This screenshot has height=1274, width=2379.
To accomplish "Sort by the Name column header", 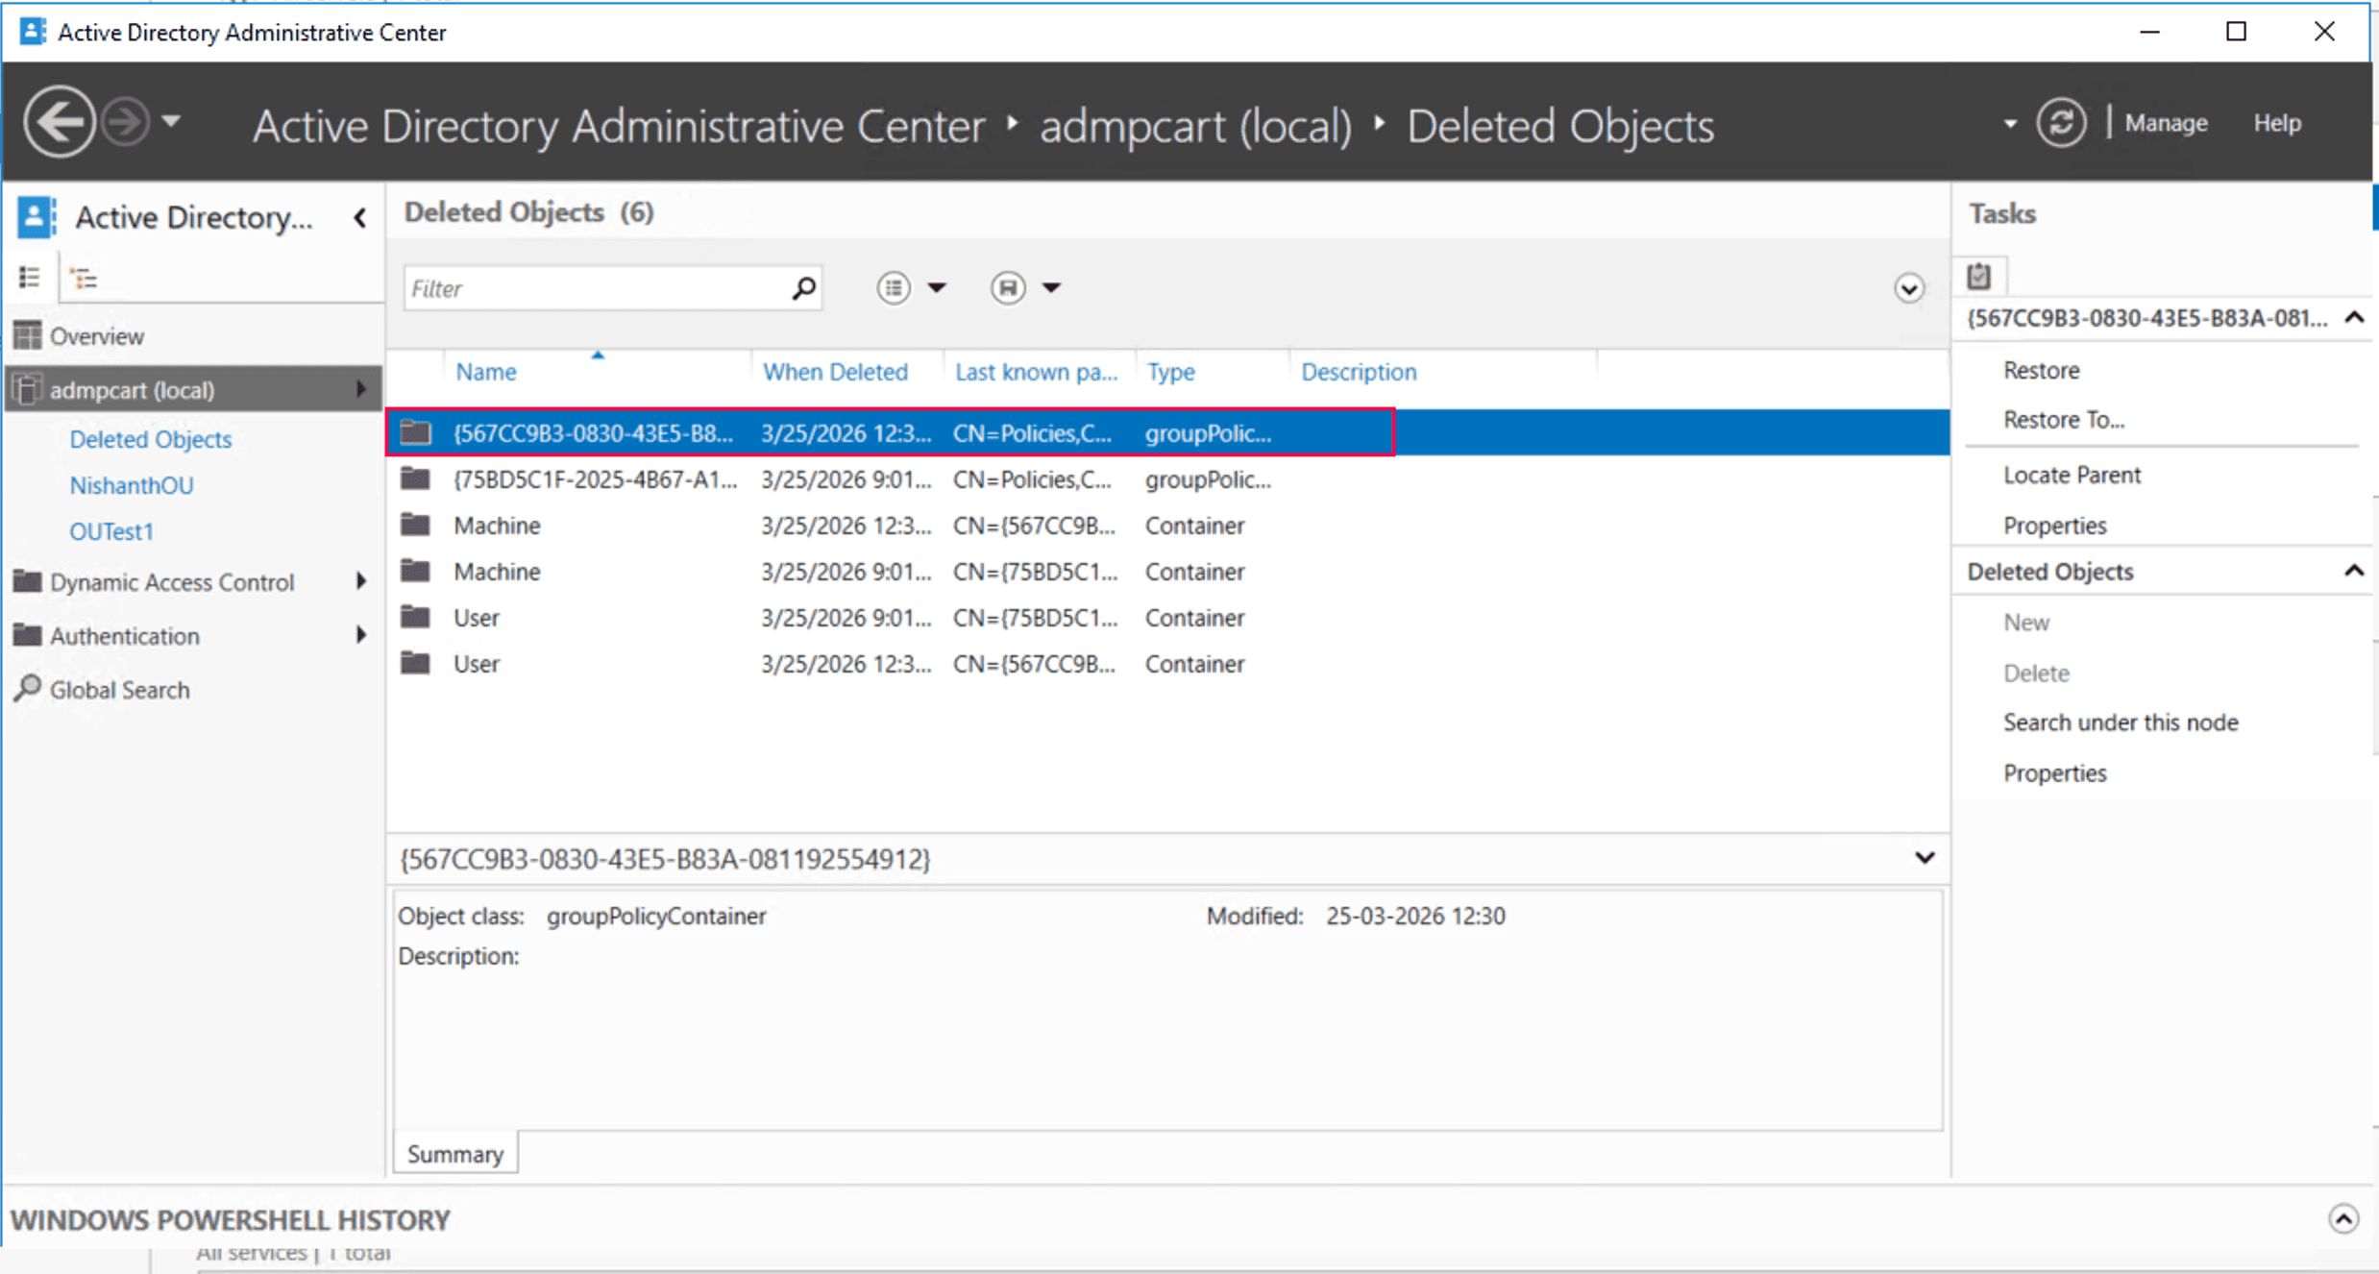I will click(x=485, y=371).
